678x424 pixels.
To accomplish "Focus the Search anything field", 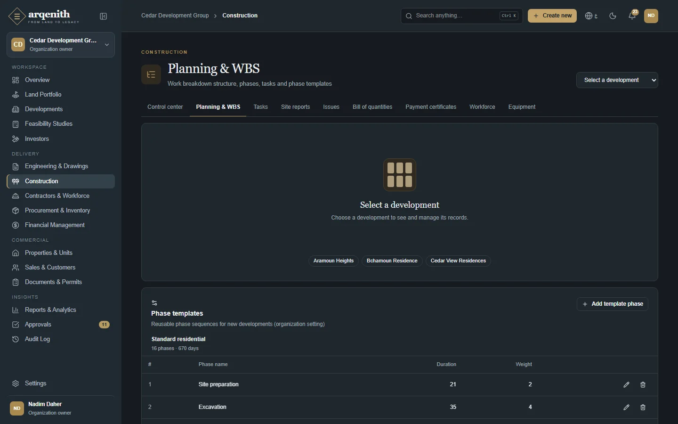I will [461, 16].
